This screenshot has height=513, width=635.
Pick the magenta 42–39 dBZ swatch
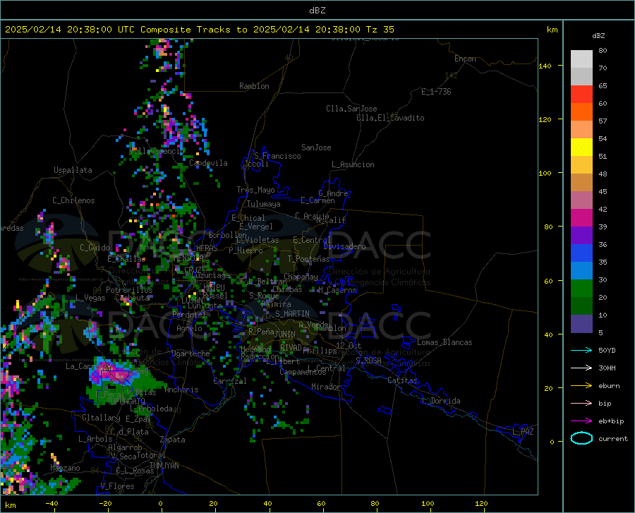[x=581, y=218]
